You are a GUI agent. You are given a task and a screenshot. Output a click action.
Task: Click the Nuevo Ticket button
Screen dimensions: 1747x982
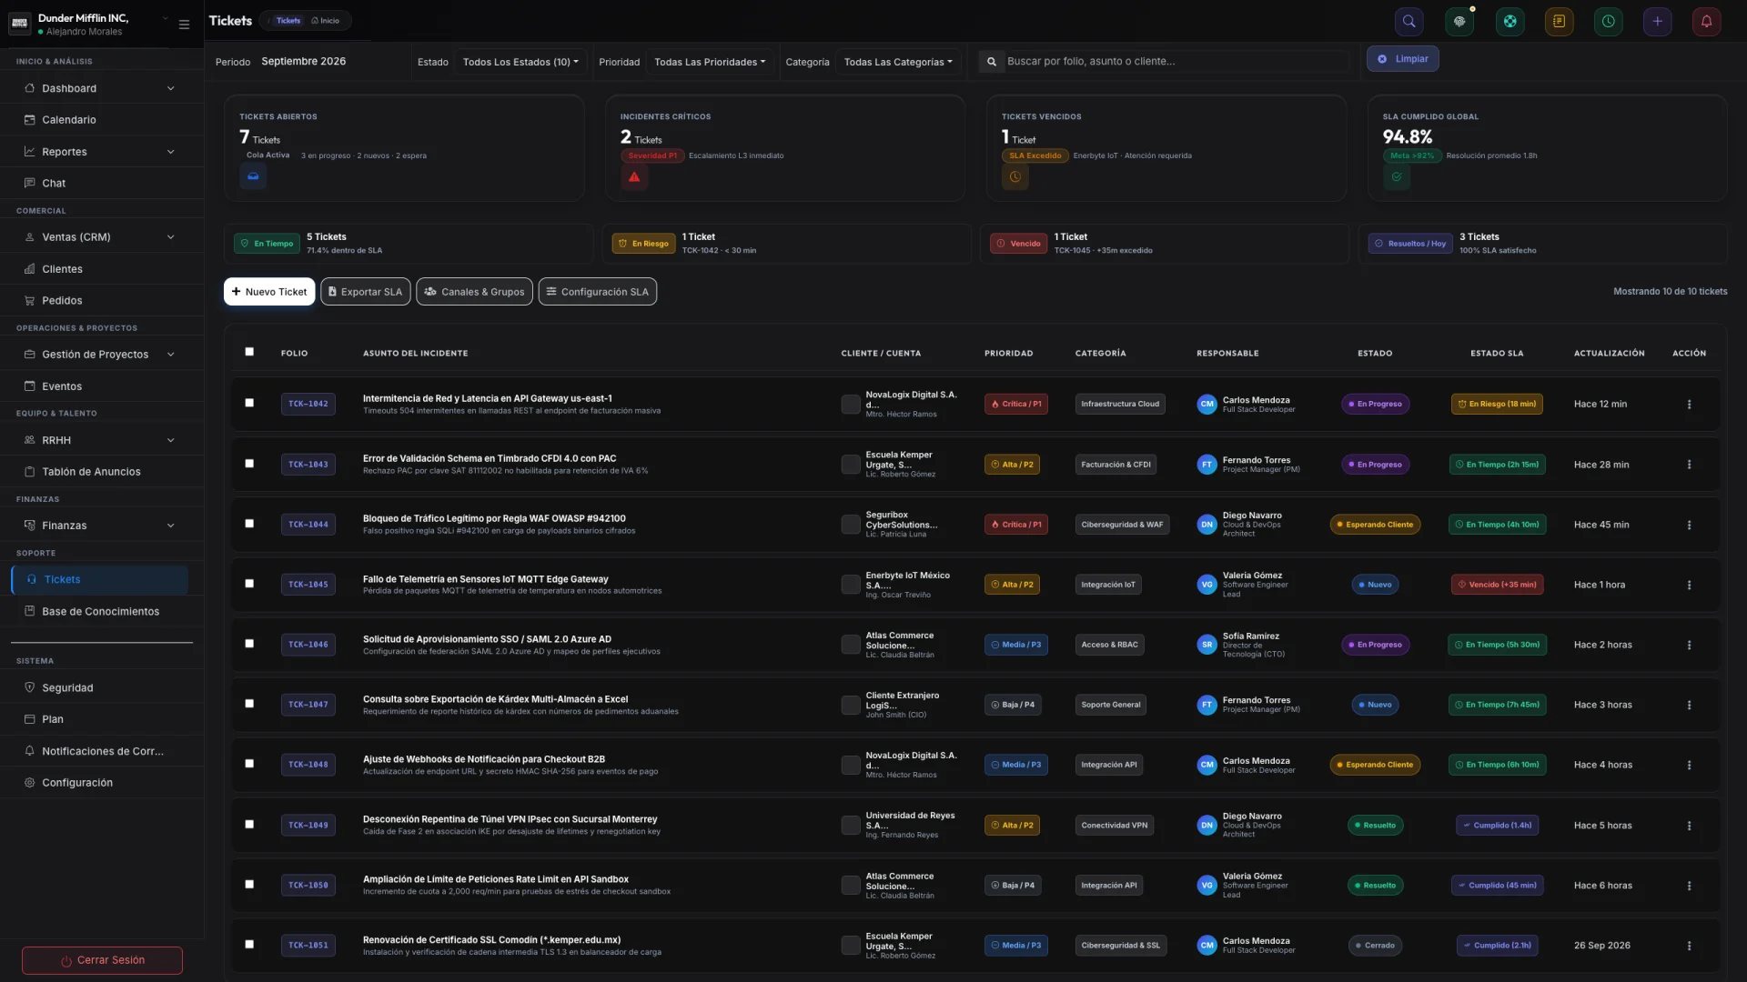click(x=269, y=292)
